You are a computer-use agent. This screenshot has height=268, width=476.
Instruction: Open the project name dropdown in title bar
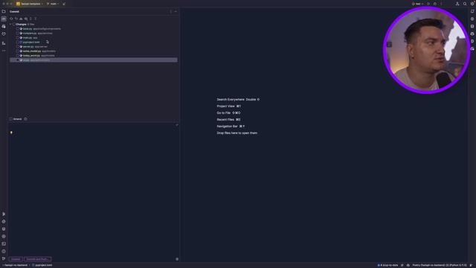30,4
